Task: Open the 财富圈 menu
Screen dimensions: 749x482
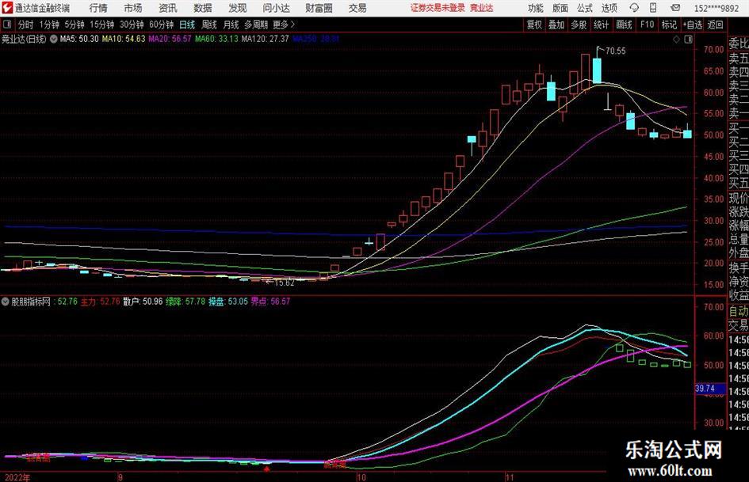Action: pos(319,8)
